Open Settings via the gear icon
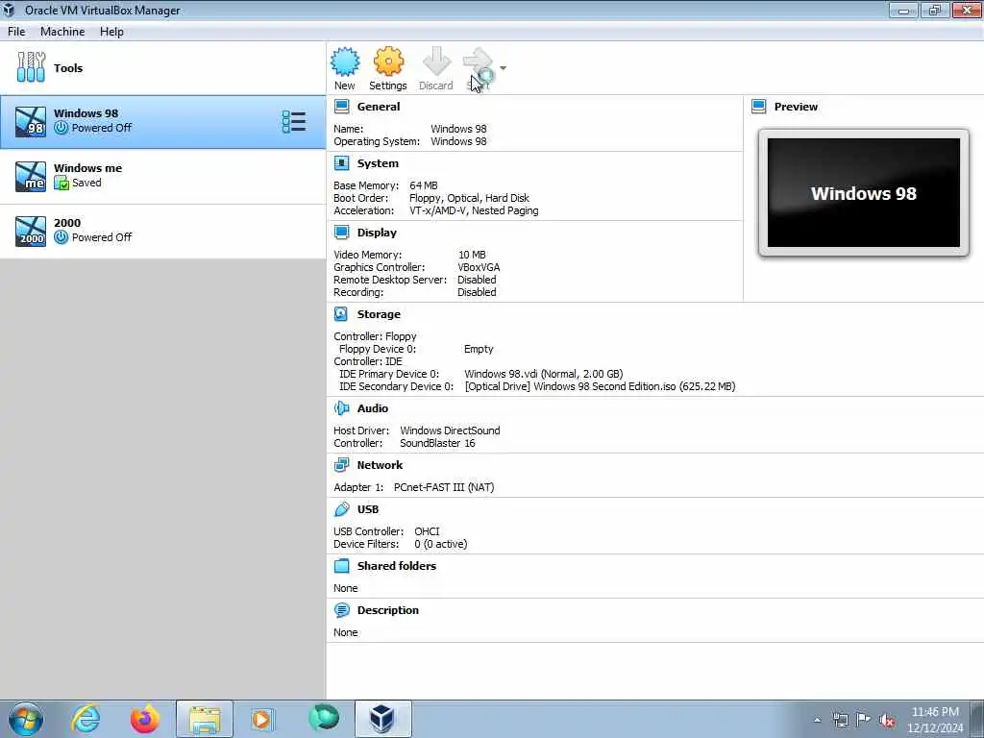Screen dimensions: 984x738 click(388, 61)
